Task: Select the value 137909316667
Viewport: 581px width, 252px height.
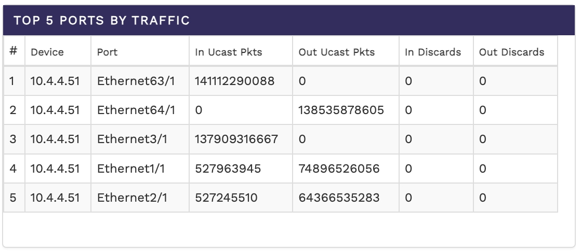Action: [x=236, y=139]
